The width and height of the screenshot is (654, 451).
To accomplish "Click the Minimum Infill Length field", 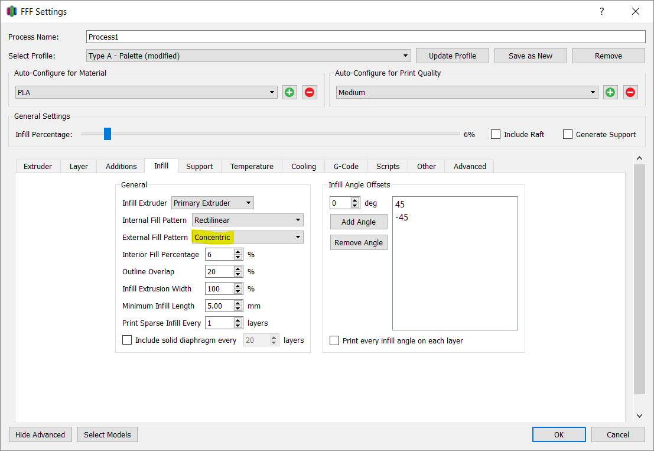I will tap(219, 306).
